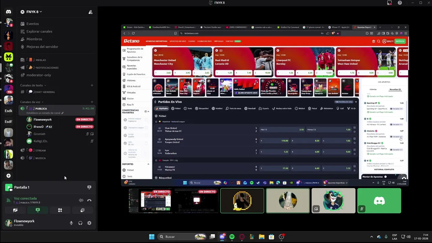Viewport: 432px width, 243px height.
Task: Select the green smiley server icon
Action: (8, 57)
